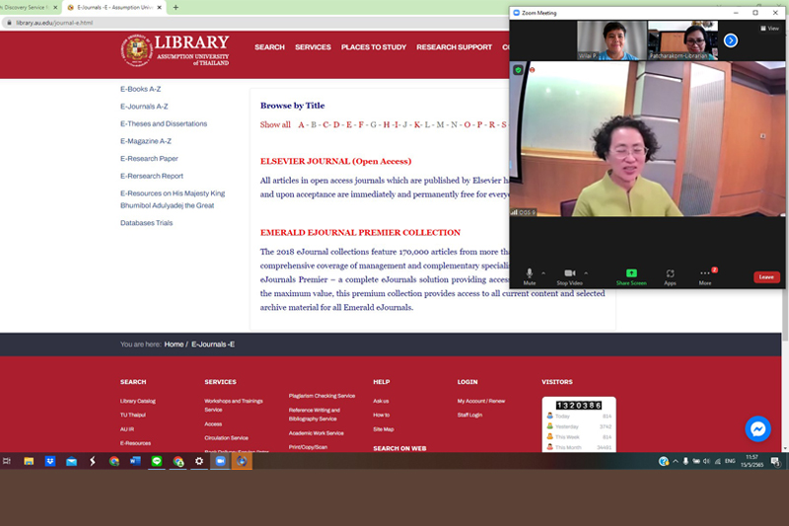The height and width of the screenshot is (526, 789).
Task: Open My Account / Renew link
Action: [481, 402]
